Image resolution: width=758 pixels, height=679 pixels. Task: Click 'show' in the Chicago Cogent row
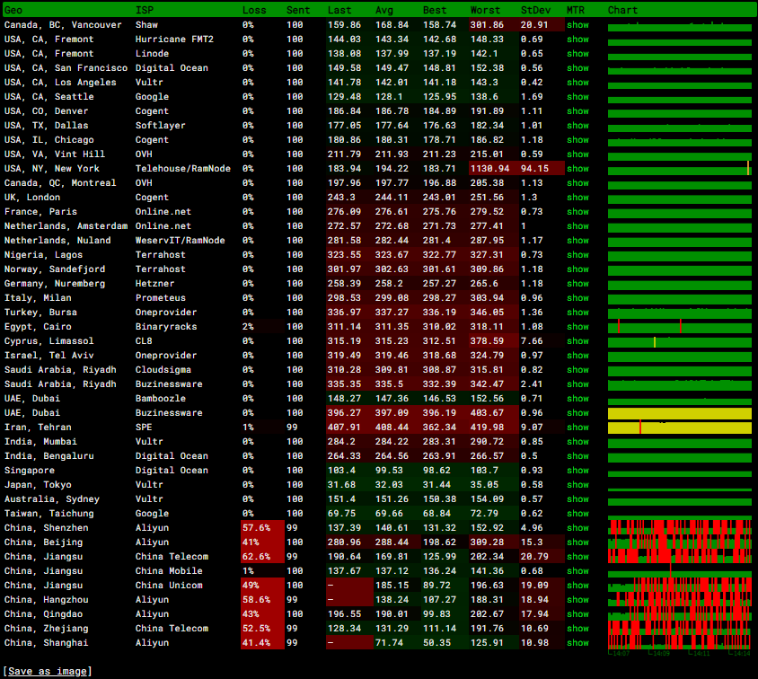pos(577,140)
